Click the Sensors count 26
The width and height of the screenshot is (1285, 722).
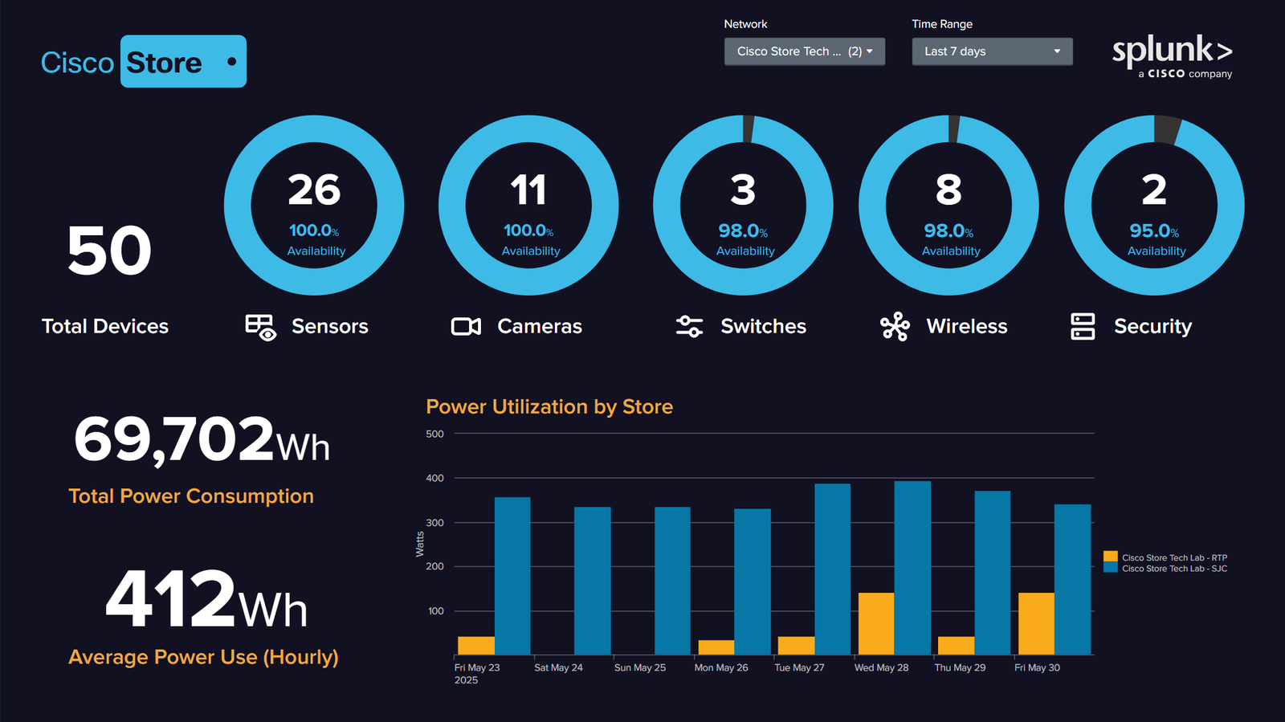pos(314,190)
